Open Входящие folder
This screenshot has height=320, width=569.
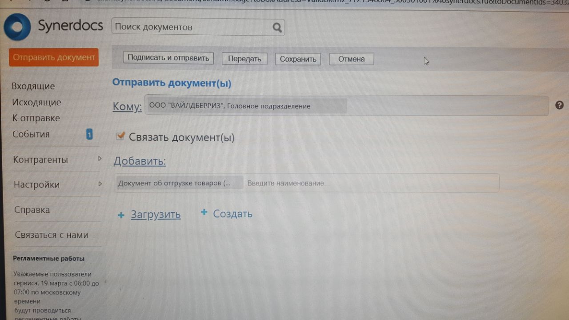point(33,86)
